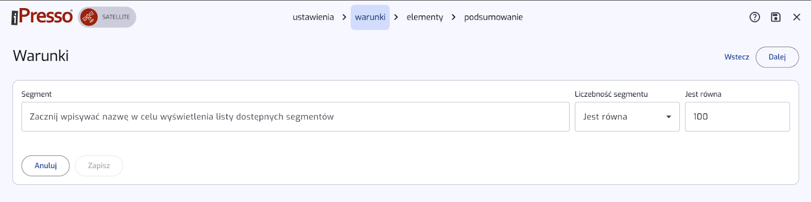Image resolution: width=811 pixels, height=202 pixels.
Task: Click the Wstecz link
Action: click(x=736, y=57)
